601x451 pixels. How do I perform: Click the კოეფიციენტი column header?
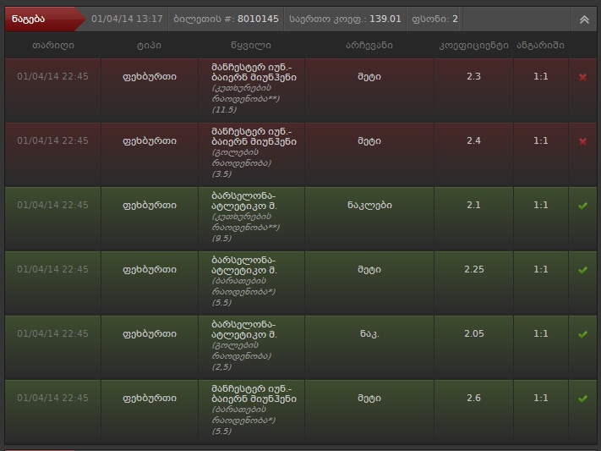click(473, 46)
